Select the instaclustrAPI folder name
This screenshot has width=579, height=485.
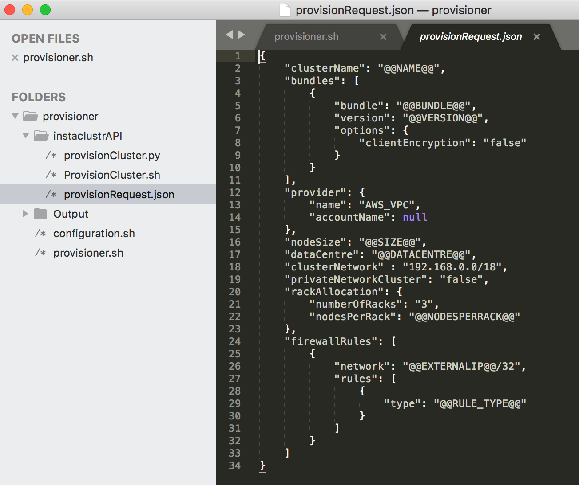pos(87,136)
